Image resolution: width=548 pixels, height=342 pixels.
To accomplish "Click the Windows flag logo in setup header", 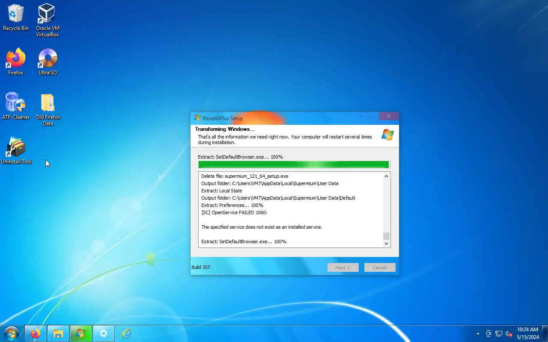I will pyautogui.click(x=387, y=135).
